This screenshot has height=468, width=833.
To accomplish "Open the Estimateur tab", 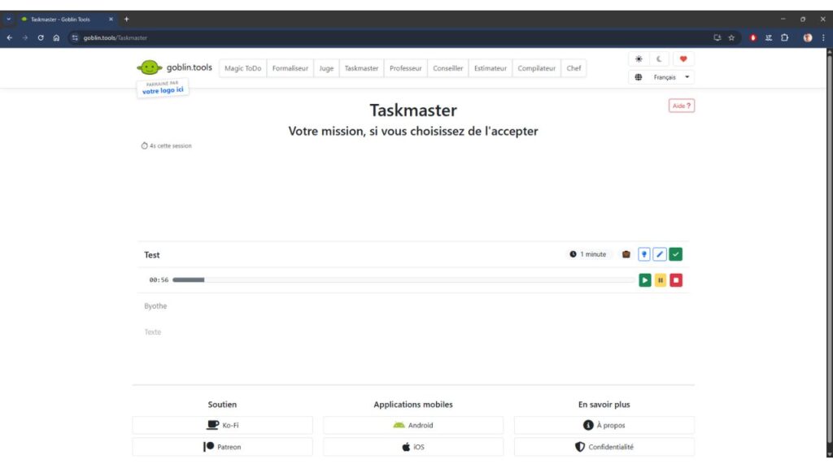I will [x=491, y=68].
